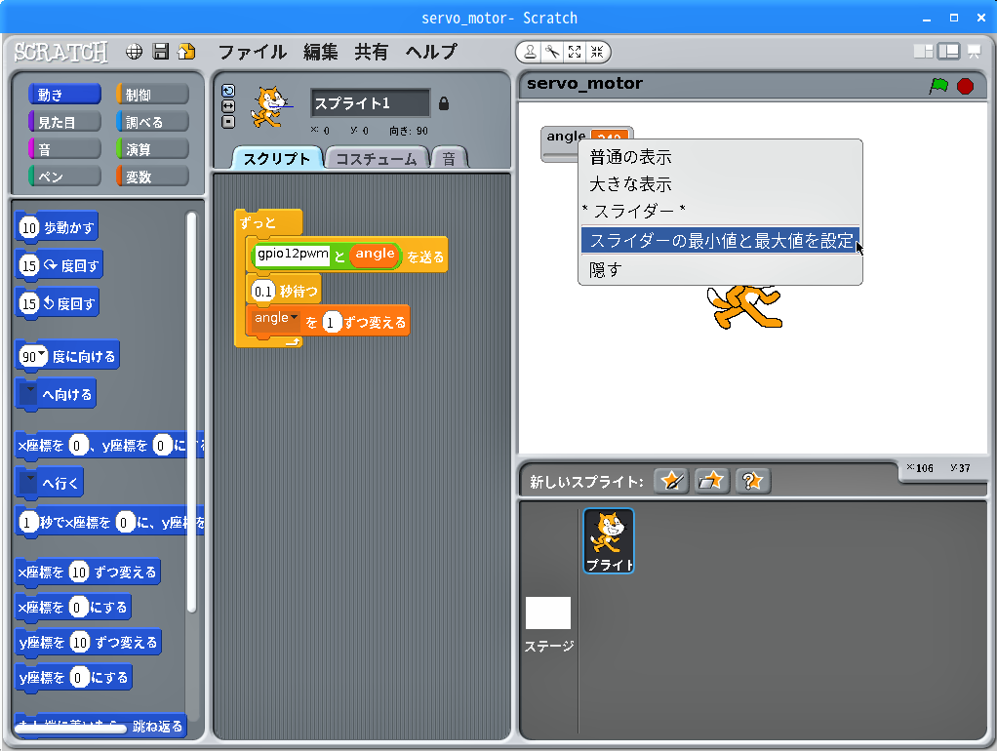
Task: Switch to full stage layout
Action: click(x=948, y=52)
